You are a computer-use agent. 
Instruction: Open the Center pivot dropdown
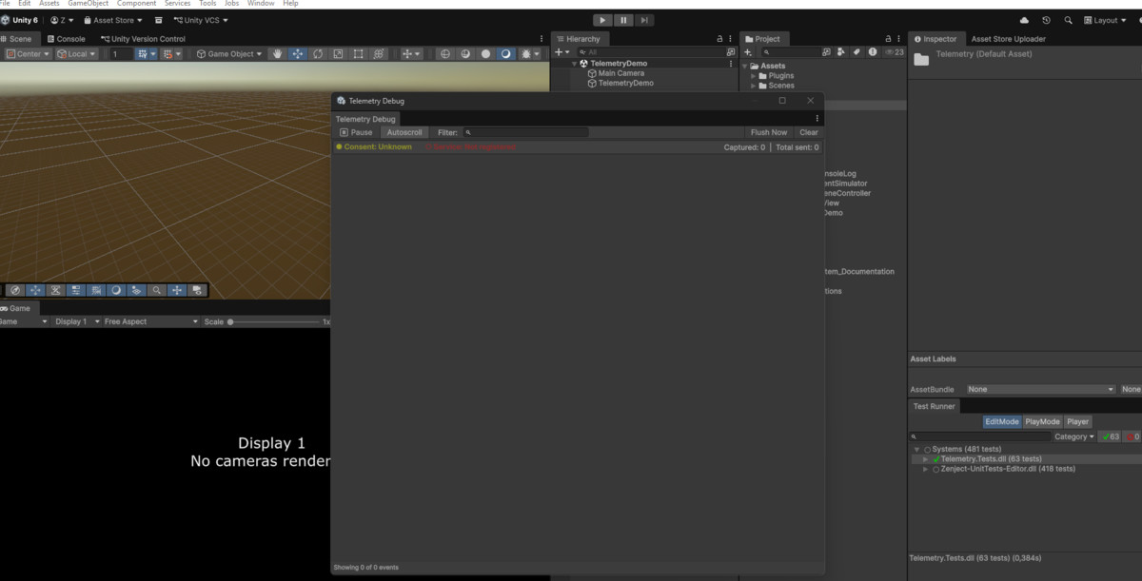(28, 54)
